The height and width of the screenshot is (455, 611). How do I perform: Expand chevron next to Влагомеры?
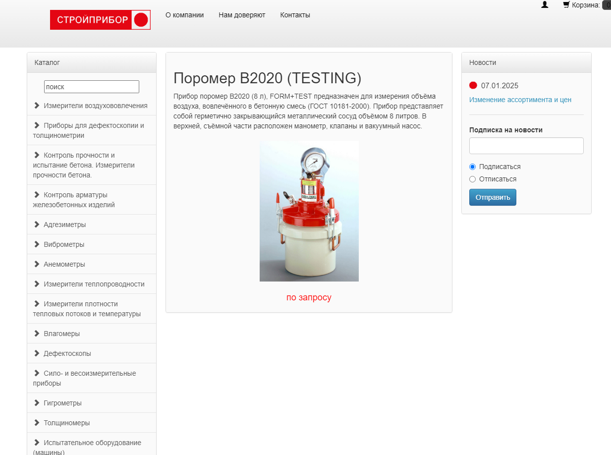coord(37,334)
